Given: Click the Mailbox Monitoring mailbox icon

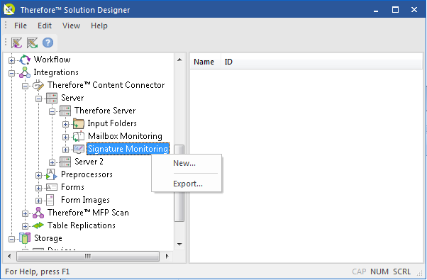Looking at the screenshot, I should 79,136.
